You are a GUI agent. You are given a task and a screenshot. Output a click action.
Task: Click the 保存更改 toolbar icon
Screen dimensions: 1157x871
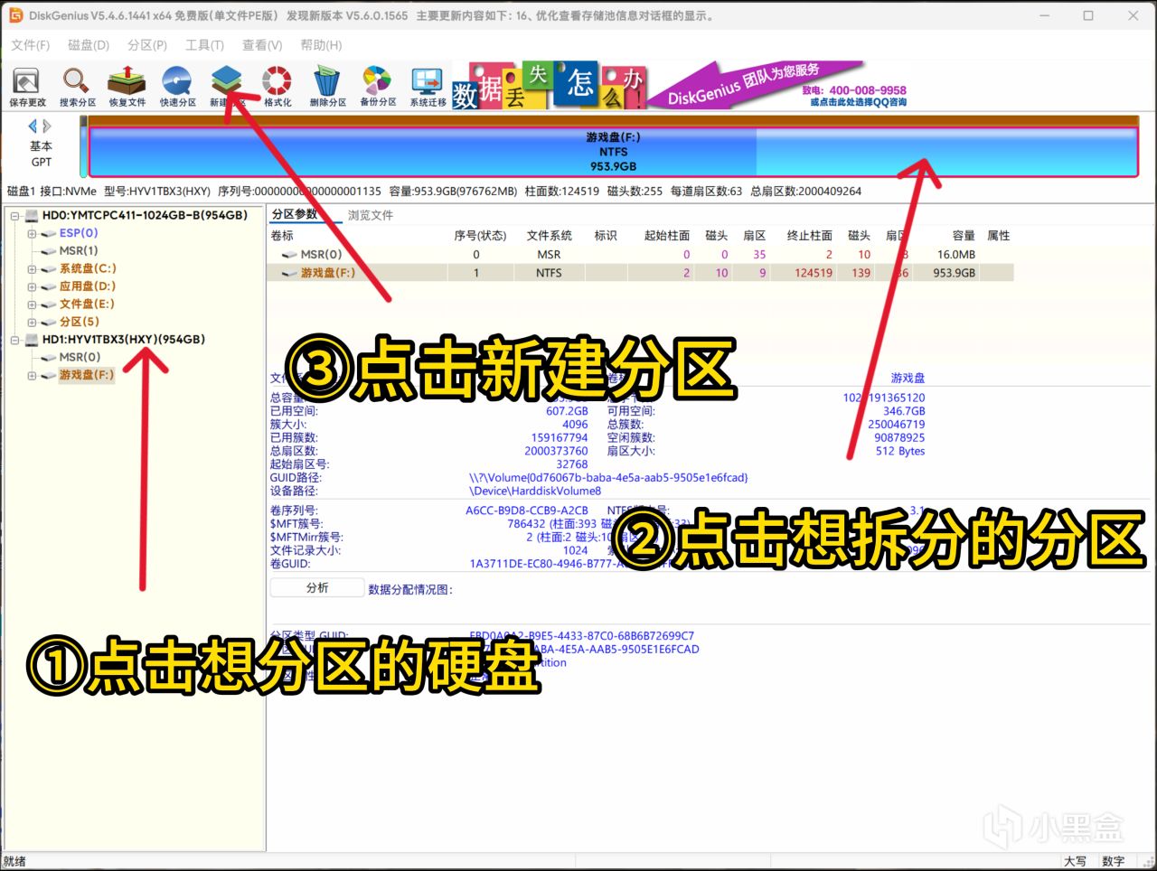coord(27,88)
